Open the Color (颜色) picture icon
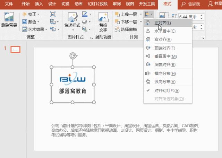Viewport: 222px width, 158px height. pyautogui.click(x=25, y=22)
